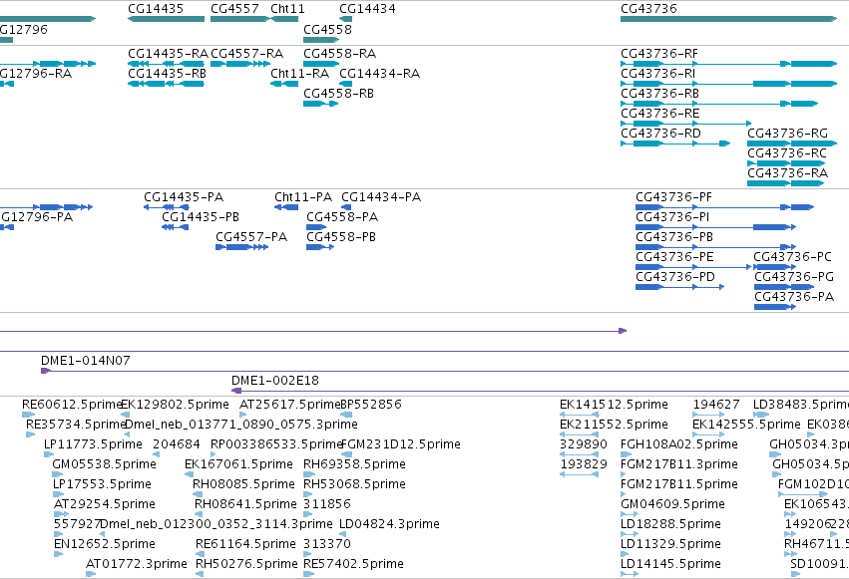Click the CG4557 gene label
Image resolution: width=849 pixels, height=579 pixels.
[x=235, y=9]
